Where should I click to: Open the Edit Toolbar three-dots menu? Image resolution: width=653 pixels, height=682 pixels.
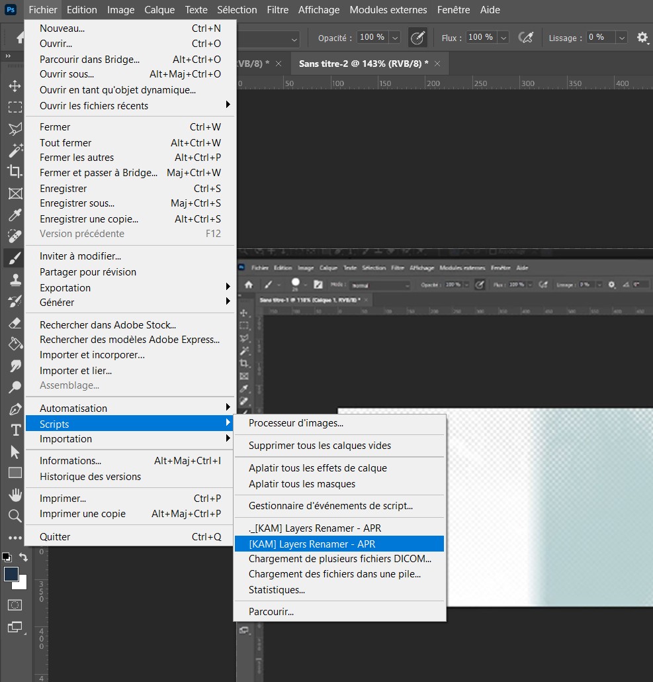pos(15,538)
